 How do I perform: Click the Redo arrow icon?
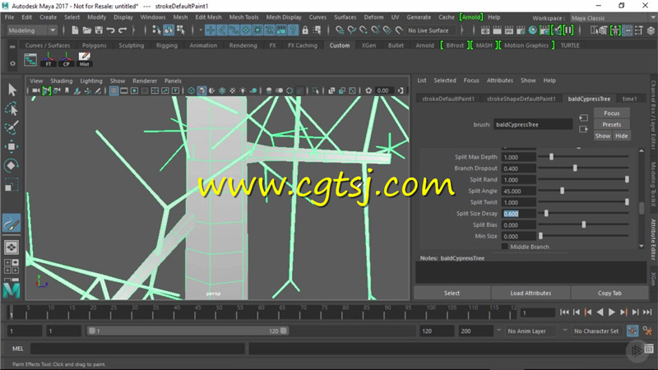tap(123, 30)
